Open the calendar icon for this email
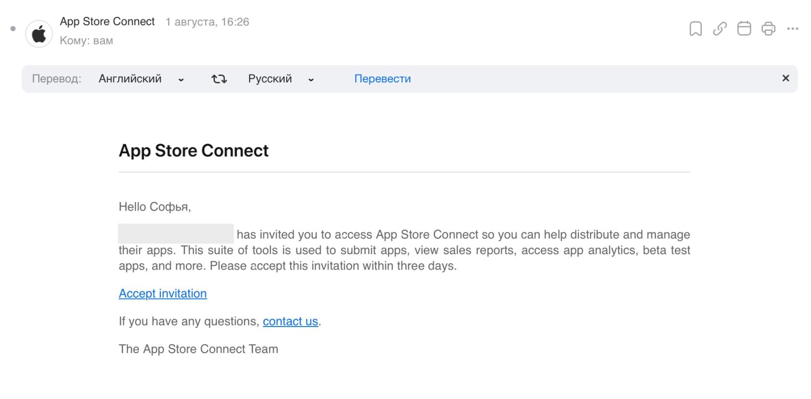 pos(744,29)
